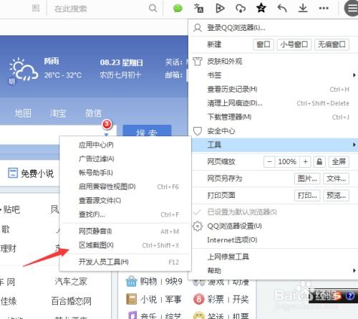Select 应用中心 in tools submenu
The height and width of the screenshot is (319, 358).
click(x=125, y=145)
